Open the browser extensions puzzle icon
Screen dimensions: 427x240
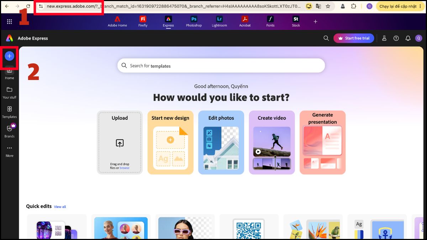pos(353,6)
